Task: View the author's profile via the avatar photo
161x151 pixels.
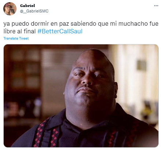Action: click(10, 9)
